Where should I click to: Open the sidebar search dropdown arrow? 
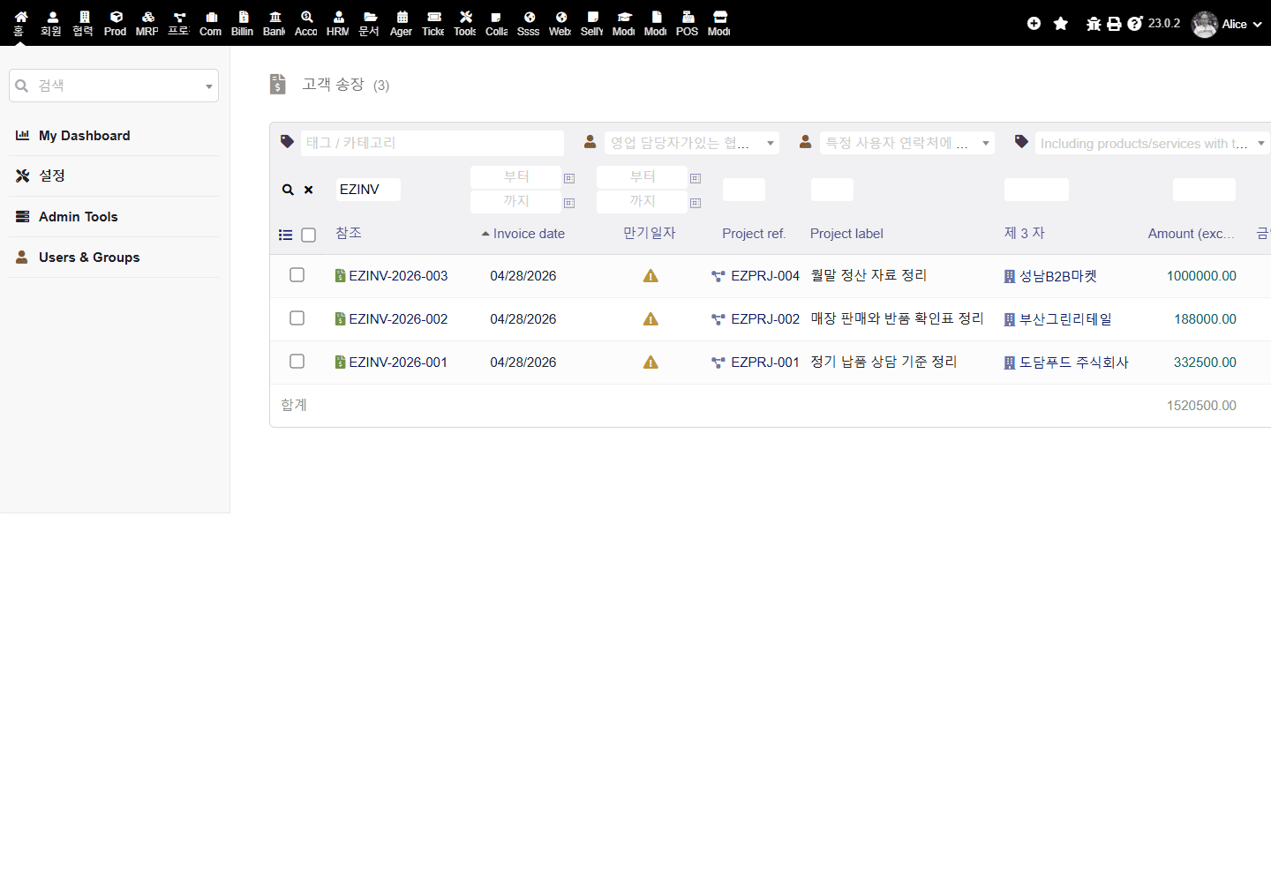click(209, 86)
